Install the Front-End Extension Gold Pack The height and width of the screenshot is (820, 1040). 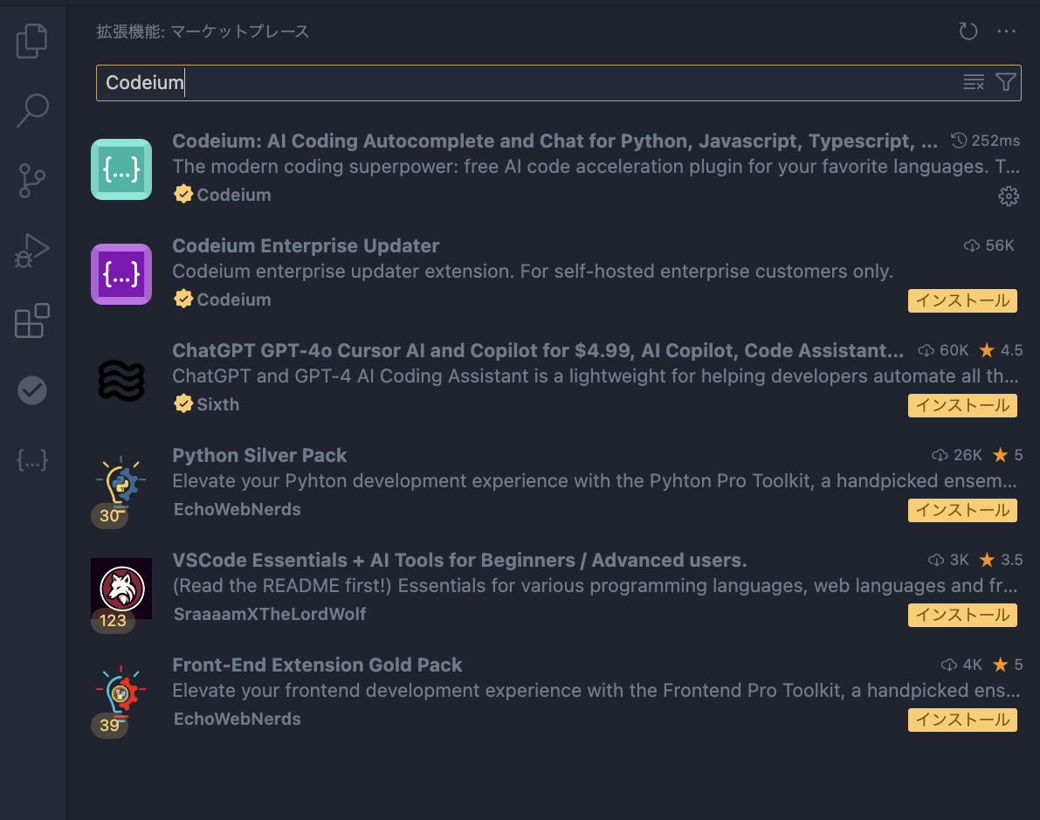962,720
